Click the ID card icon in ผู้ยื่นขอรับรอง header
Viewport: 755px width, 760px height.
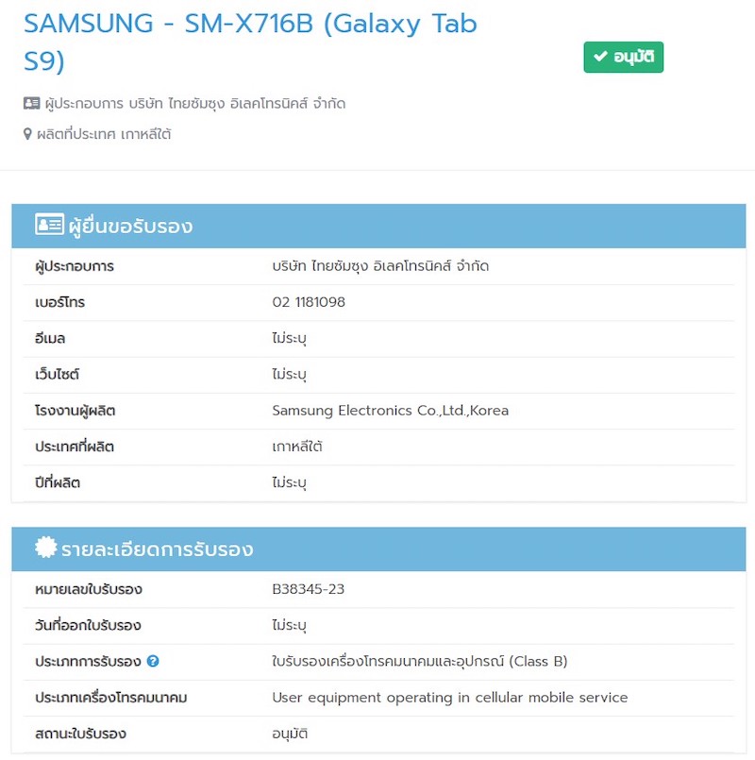pyautogui.click(x=49, y=225)
